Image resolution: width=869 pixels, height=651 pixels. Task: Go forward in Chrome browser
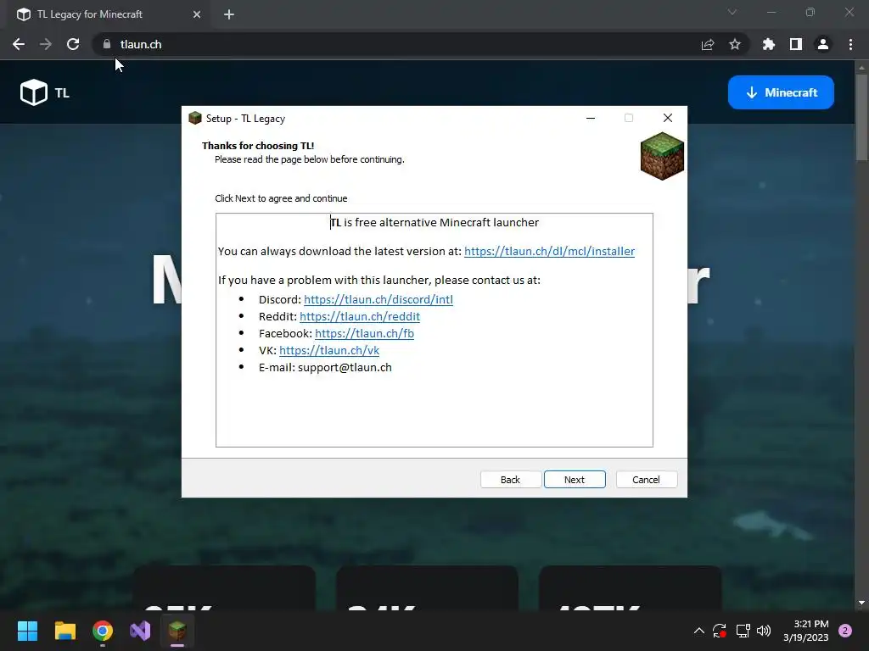coord(46,44)
